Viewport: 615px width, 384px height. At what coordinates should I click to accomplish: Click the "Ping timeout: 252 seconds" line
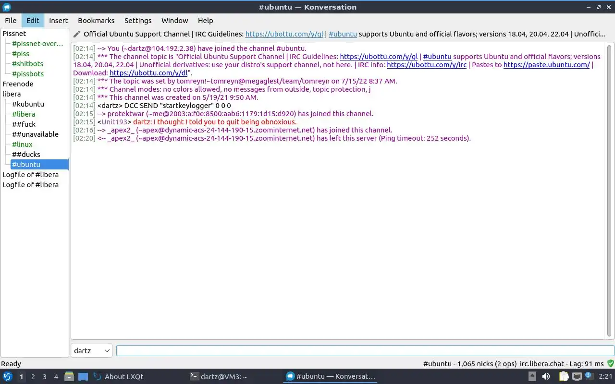coord(272,138)
